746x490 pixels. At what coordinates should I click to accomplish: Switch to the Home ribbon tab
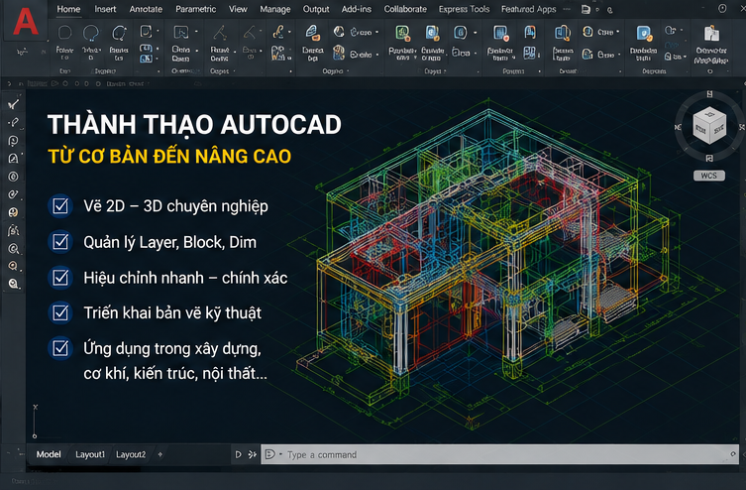68,9
